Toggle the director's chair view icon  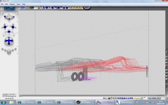pyautogui.click(x=2, y=14)
